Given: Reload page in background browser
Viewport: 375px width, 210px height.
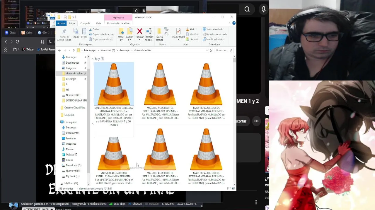Looking at the screenshot, I should click(x=18, y=42).
